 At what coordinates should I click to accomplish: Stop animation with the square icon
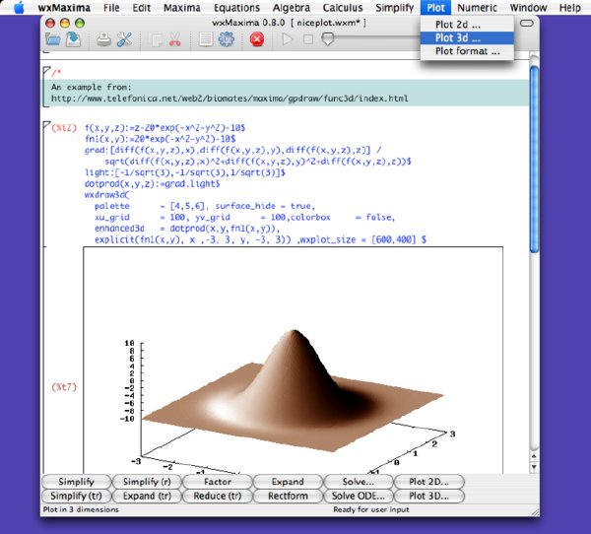tap(308, 39)
